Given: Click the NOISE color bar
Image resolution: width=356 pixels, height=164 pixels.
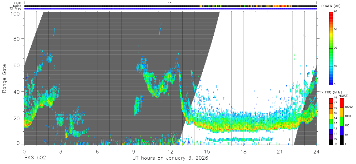Looking at the screenshot, I should (x=342, y=121).
